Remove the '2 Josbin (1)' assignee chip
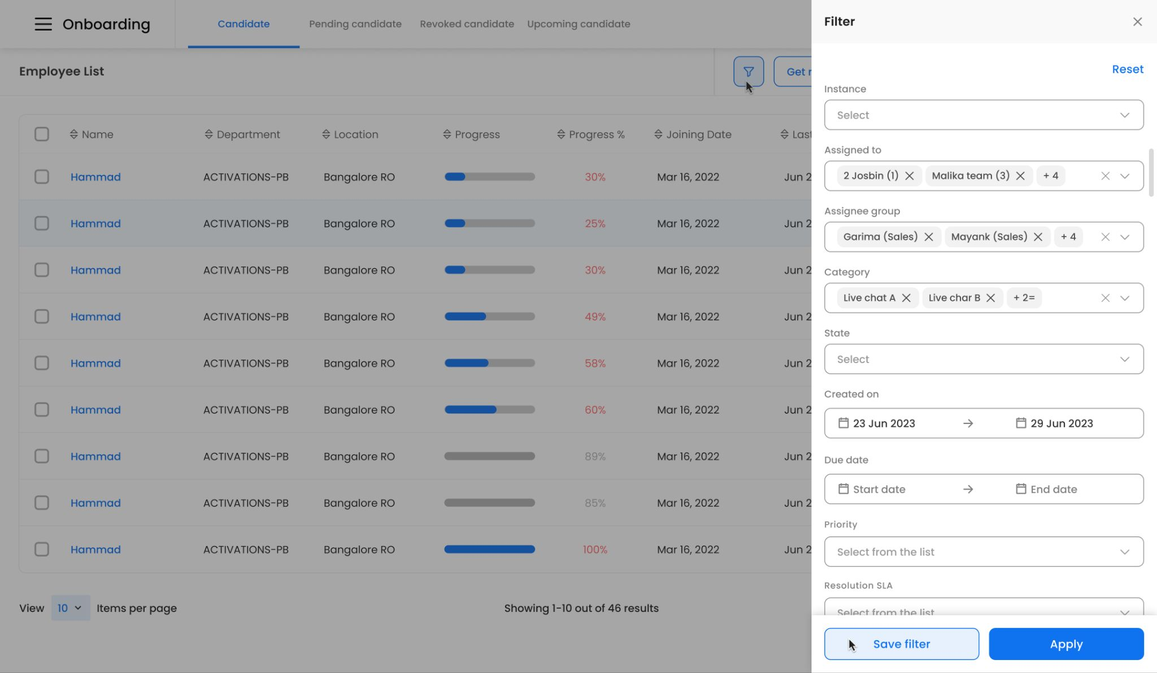 point(910,176)
